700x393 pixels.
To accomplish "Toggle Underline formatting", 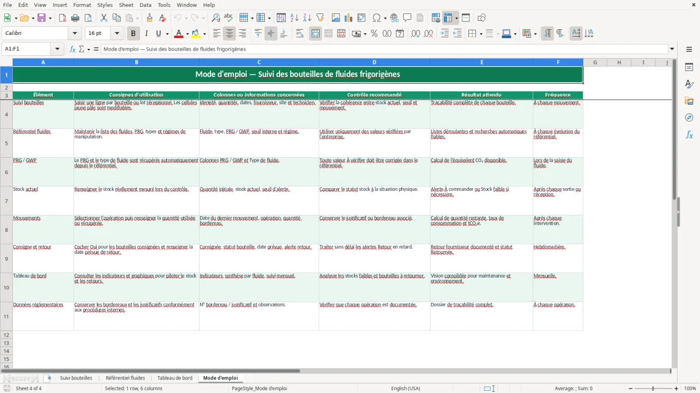I will (x=159, y=34).
